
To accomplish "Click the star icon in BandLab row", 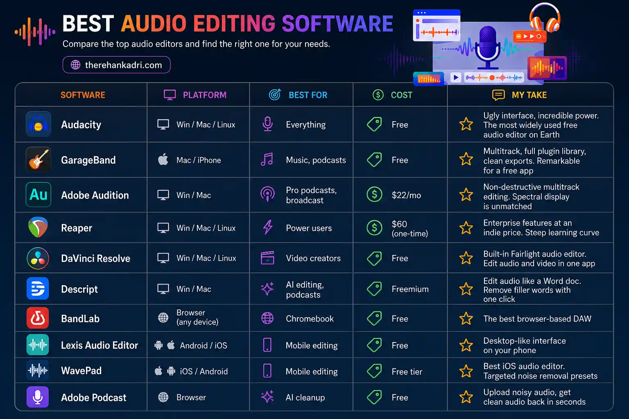I will pyautogui.click(x=466, y=318).
